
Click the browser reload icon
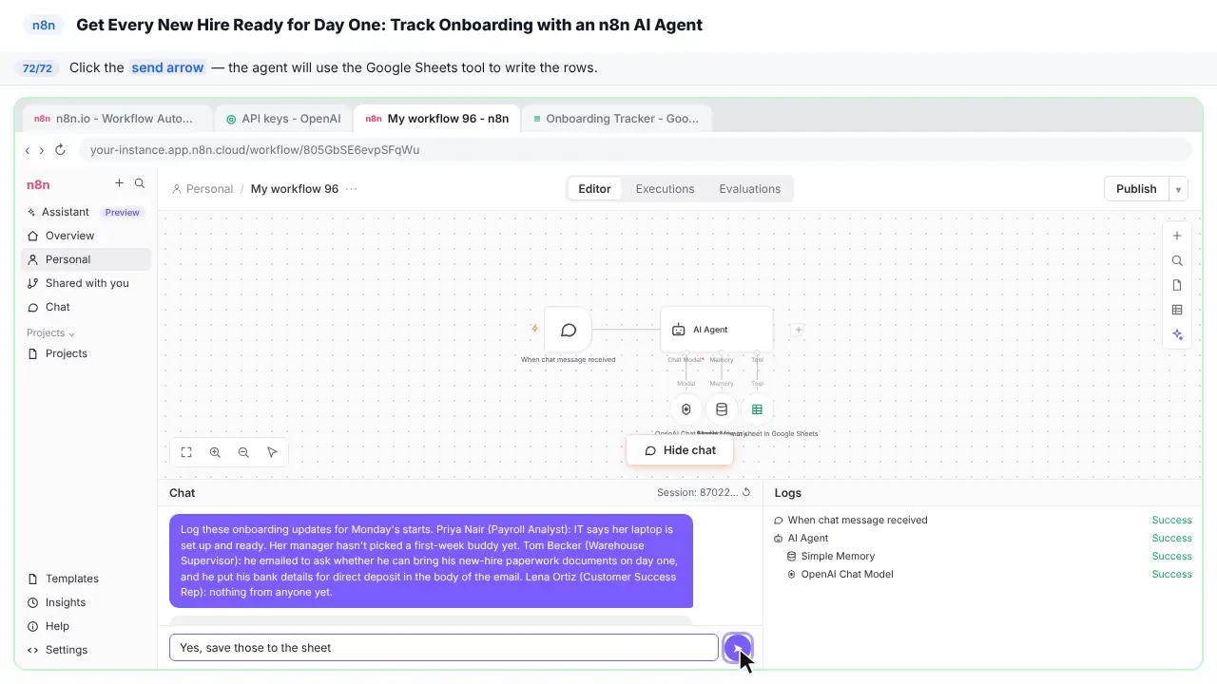[x=60, y=150]
